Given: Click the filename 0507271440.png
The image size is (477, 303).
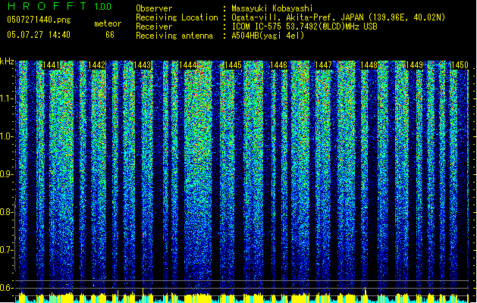Looking at the screenshot, I should (x=39, y=20).
